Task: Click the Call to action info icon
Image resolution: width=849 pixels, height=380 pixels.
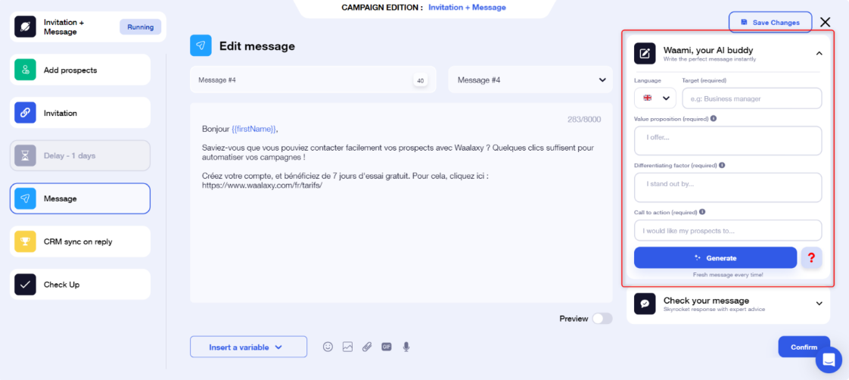Action: (702, 212)
